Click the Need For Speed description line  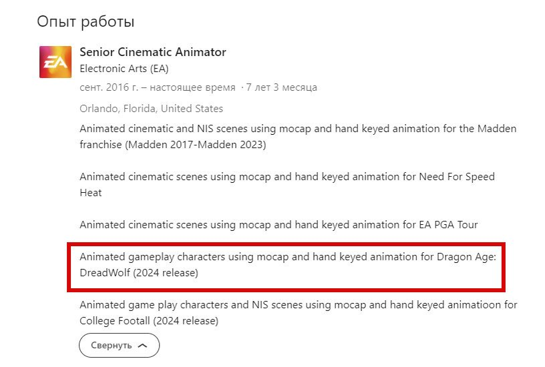[x=287, y=177]
